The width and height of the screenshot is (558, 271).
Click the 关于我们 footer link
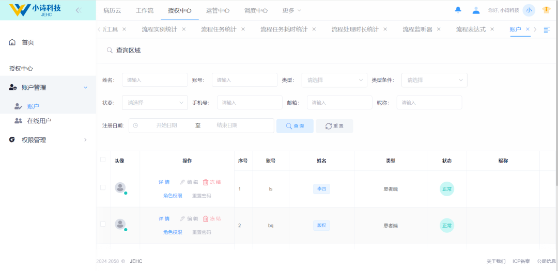[x=496, y=261]
